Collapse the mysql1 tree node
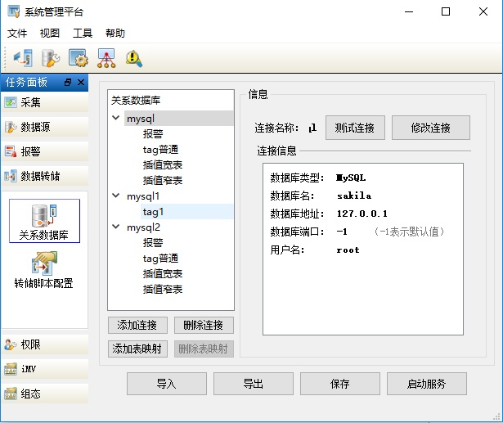Viewport: 503px width, 423px height. coord(116,196)
